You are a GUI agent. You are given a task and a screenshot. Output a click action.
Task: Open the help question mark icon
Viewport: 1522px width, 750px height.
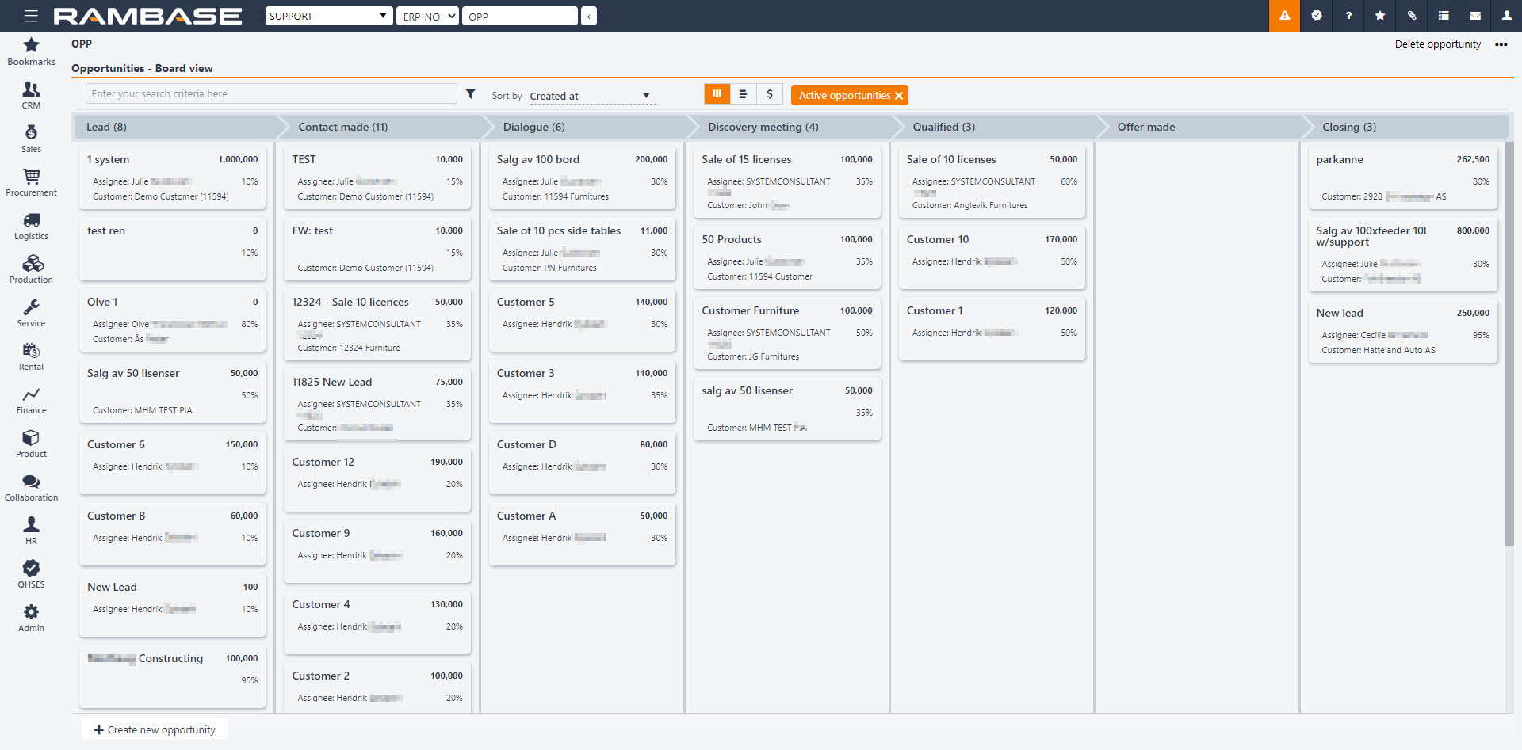1348,16
